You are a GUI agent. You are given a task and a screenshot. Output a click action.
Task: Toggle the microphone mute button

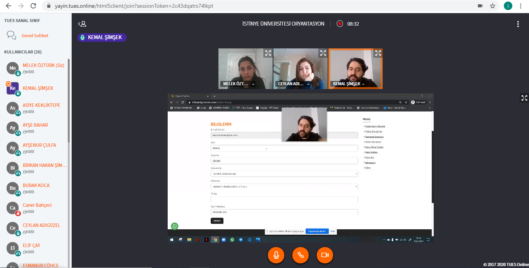coord(276,255)
